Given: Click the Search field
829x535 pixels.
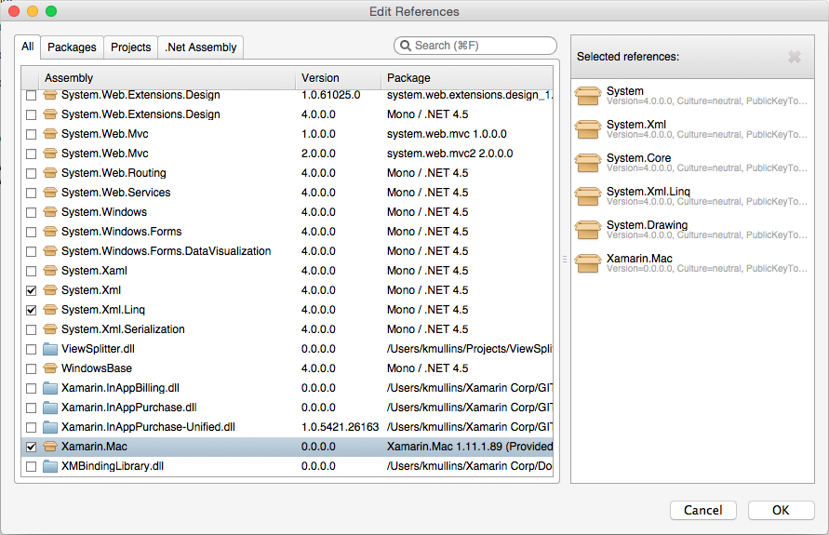Looking at the screenshot, I should [475, 46].
